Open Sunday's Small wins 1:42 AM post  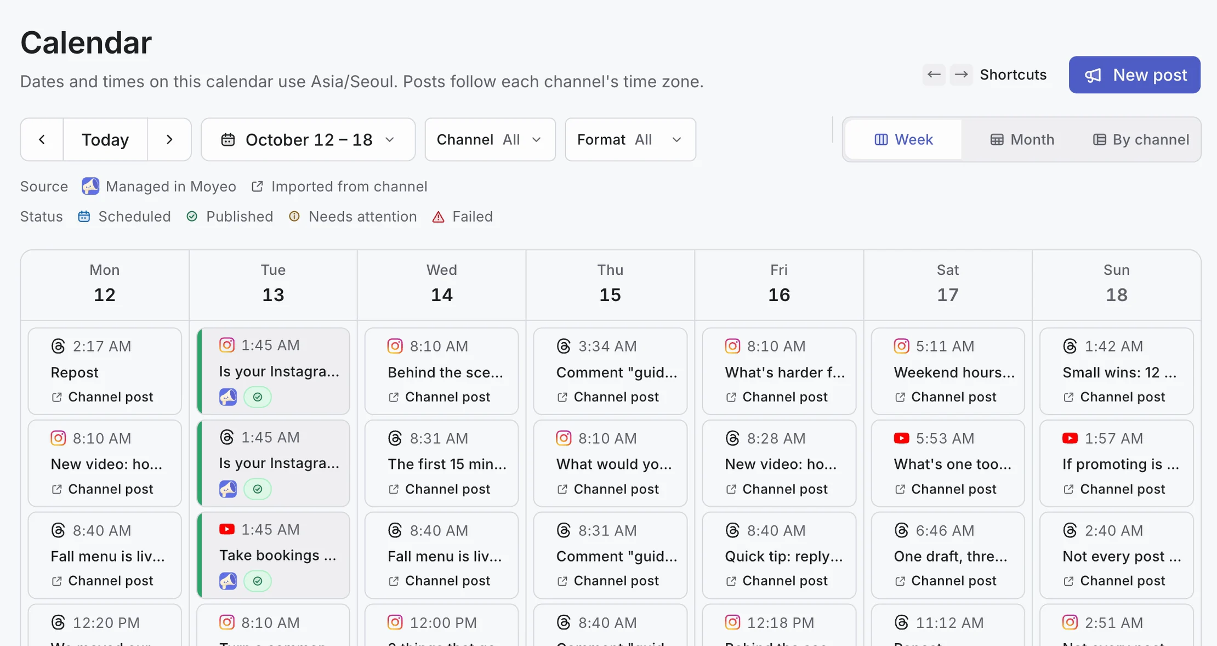click(1117, 371)
